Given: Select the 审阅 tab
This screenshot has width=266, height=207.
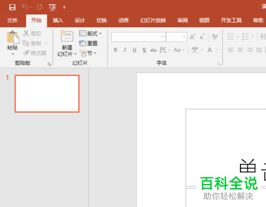Looking at the screenshot, I should coord(182,21).
